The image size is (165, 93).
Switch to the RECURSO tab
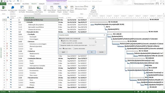point(17,4)
